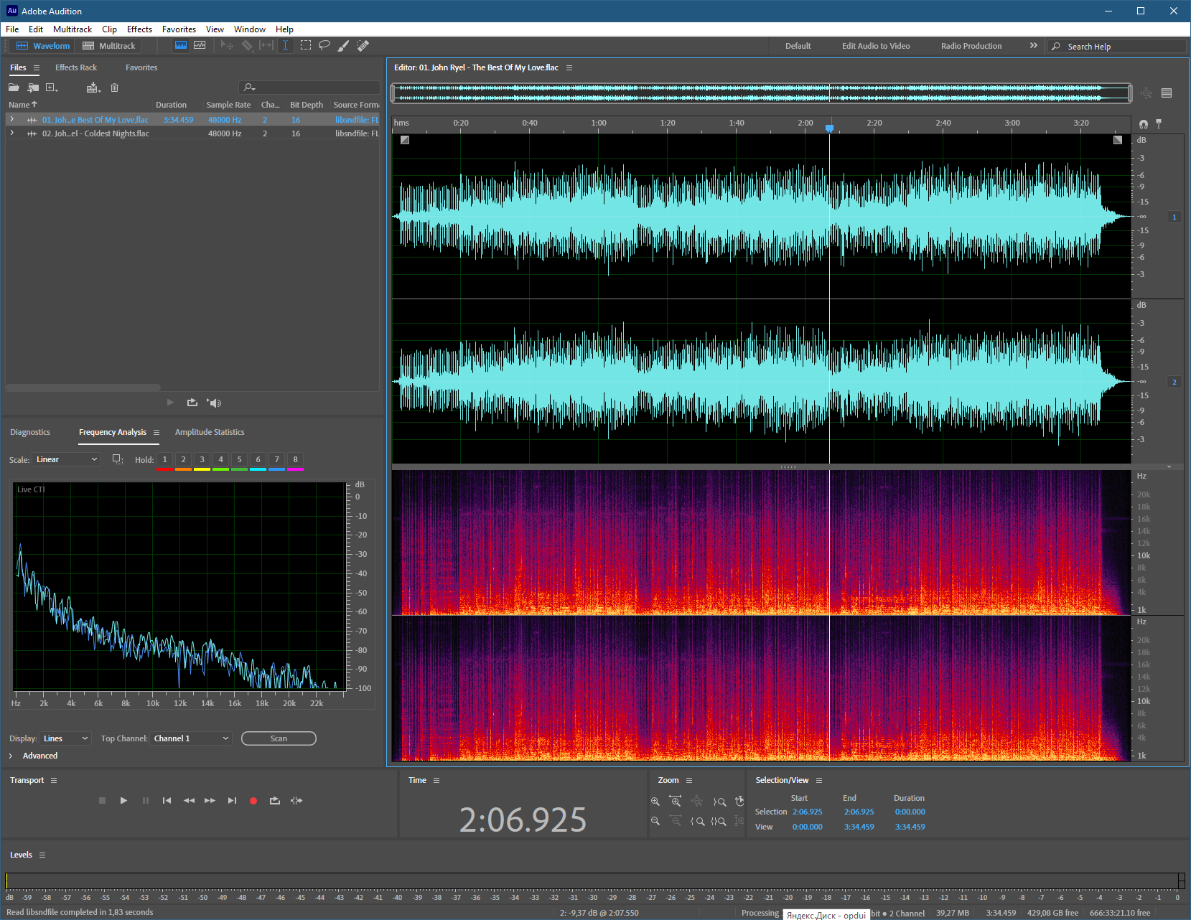Toggle Skip Selection in Transport
1191x920 pixels.
point(296,801)
